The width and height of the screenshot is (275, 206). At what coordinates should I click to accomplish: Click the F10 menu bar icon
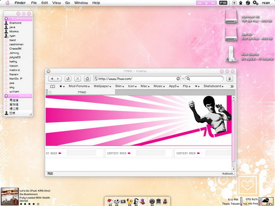(x=223, y=3)
